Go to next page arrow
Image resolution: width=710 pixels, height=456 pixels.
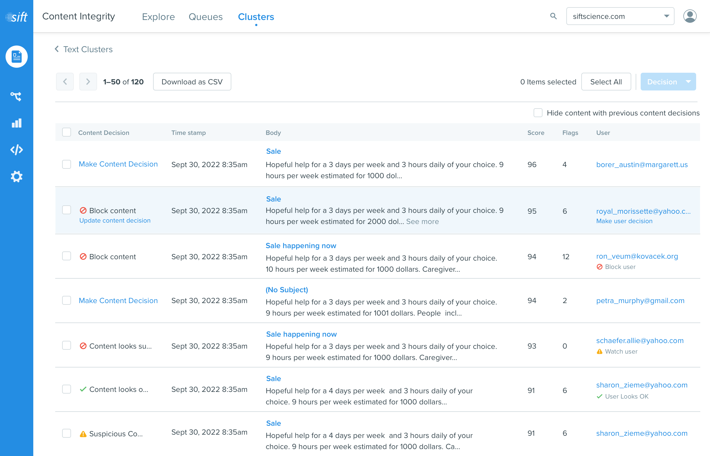88,82
